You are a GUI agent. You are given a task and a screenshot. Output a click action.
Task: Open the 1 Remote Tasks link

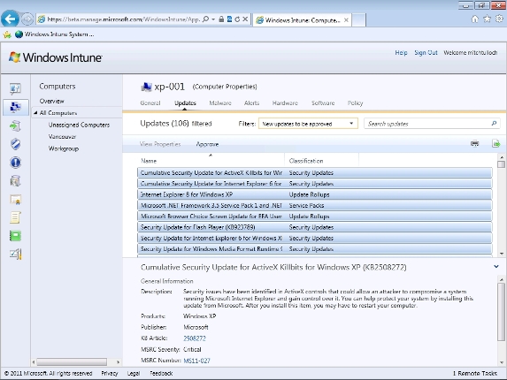(x=474, y=373)
